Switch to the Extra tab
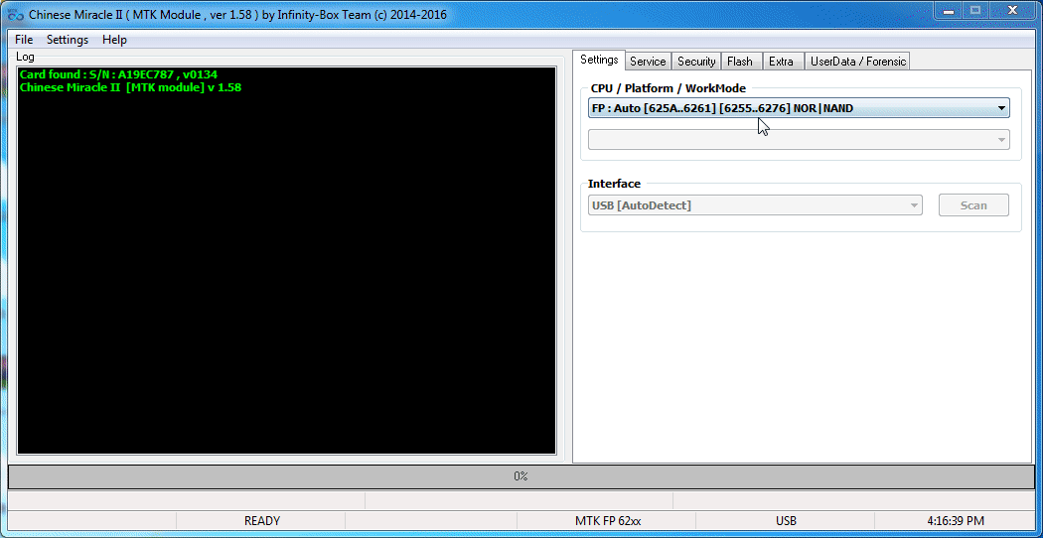Image resolution: width=1043 pixels, height=538 pixels. click(782, 62)
